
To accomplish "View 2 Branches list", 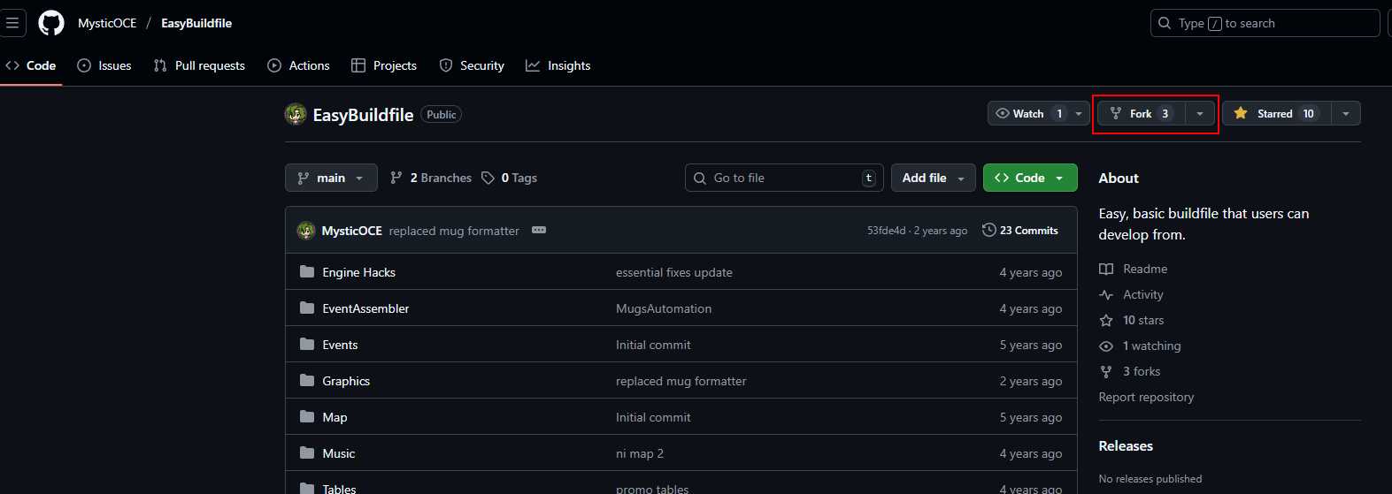I will (x=431, y=178).
